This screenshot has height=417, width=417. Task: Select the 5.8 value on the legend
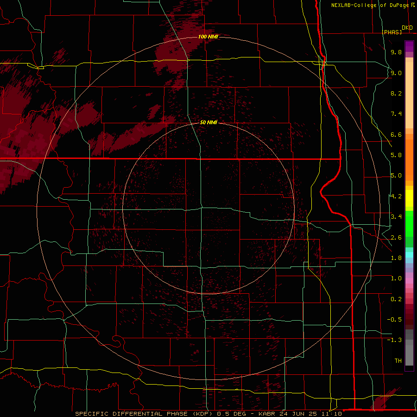[396, 155]
